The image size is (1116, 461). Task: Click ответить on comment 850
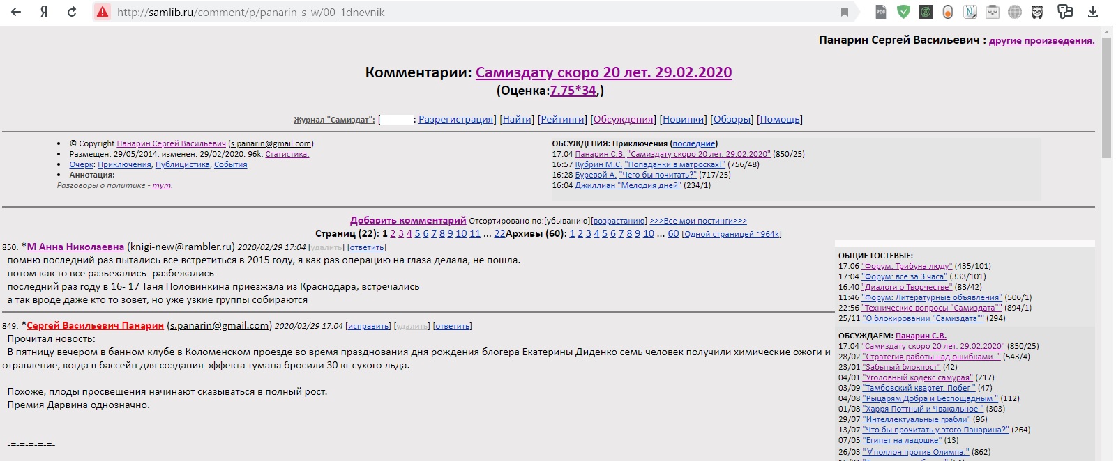366,247
